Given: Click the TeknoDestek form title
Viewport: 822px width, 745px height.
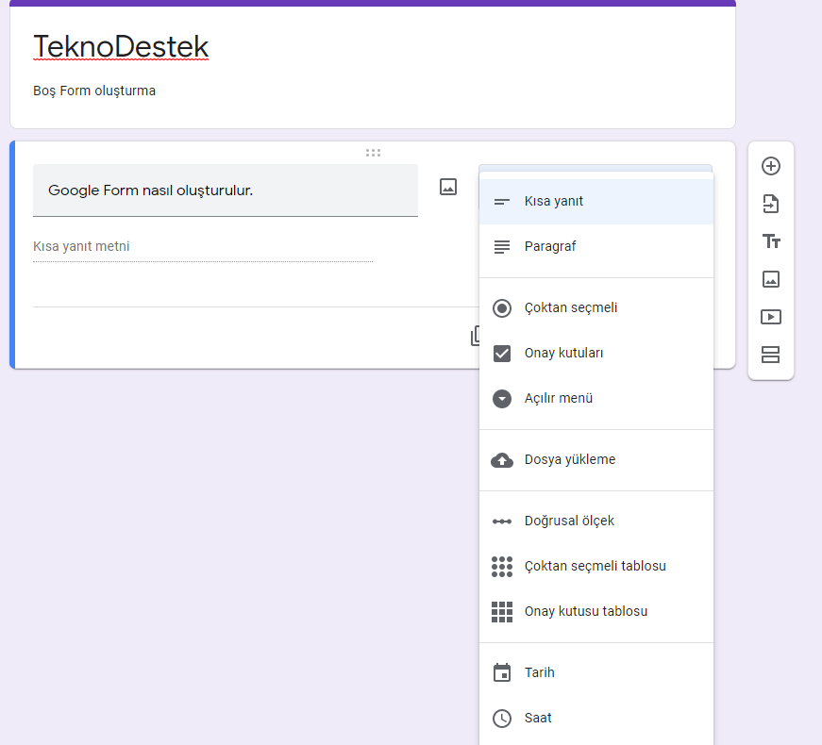Looking at the screenshot, I should point(121,47).
